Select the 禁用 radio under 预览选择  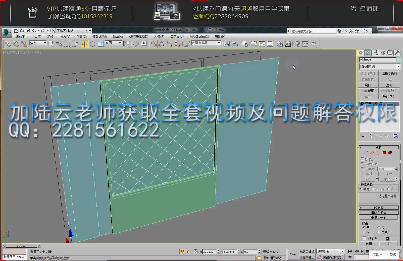pyautogui.click(x=361, y=189)
